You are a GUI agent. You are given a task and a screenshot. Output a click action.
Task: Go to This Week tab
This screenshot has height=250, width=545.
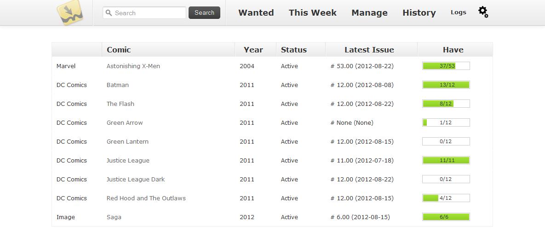[x=312, y=12]
